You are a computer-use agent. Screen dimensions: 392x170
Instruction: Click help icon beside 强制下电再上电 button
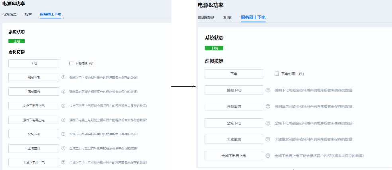63,120
